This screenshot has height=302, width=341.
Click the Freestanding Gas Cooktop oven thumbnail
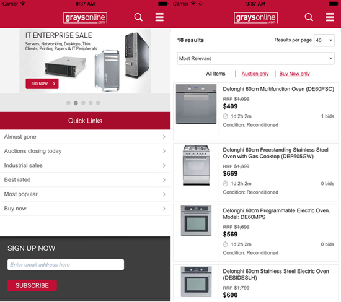(196, 165)
